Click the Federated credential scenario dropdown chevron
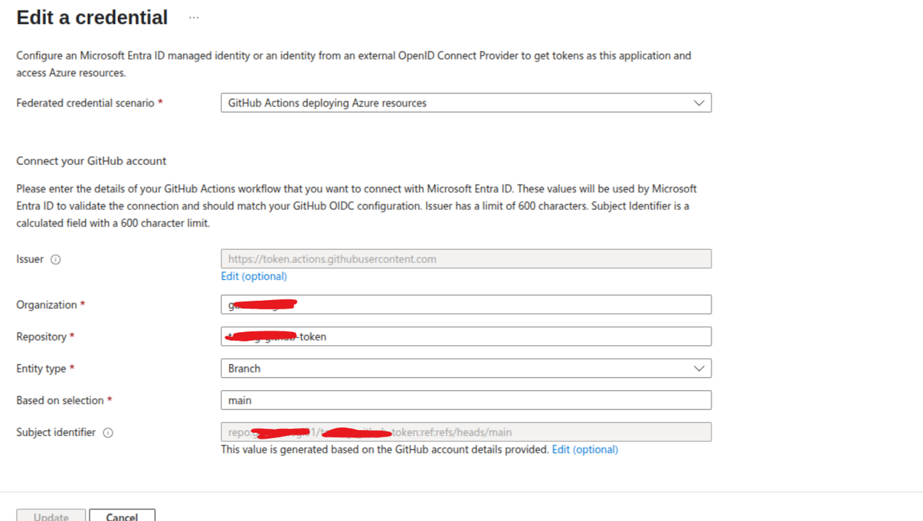 [x=699, y=102]
